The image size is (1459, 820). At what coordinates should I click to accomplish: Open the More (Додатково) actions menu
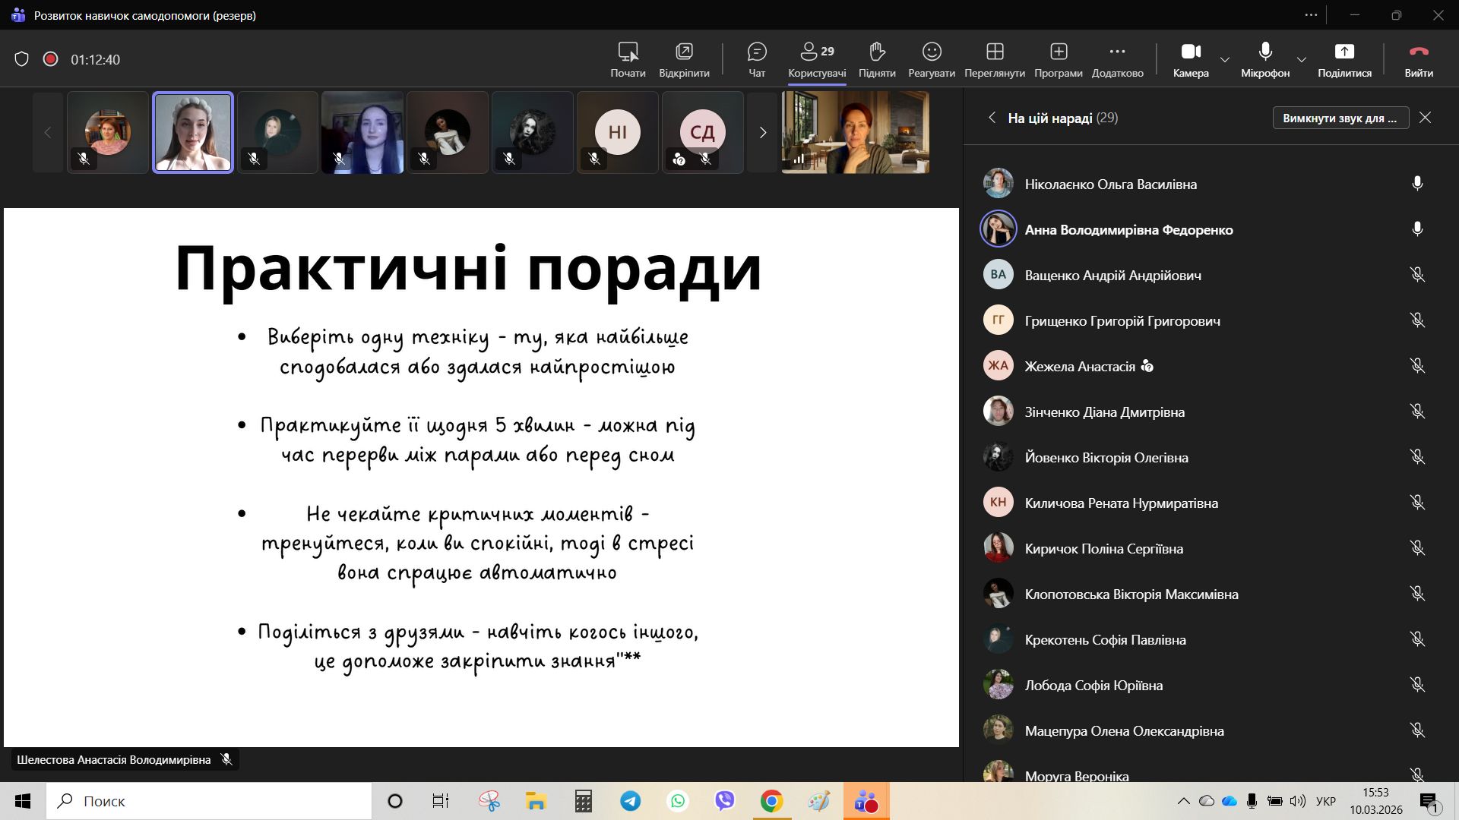[x=1117, y=52]
